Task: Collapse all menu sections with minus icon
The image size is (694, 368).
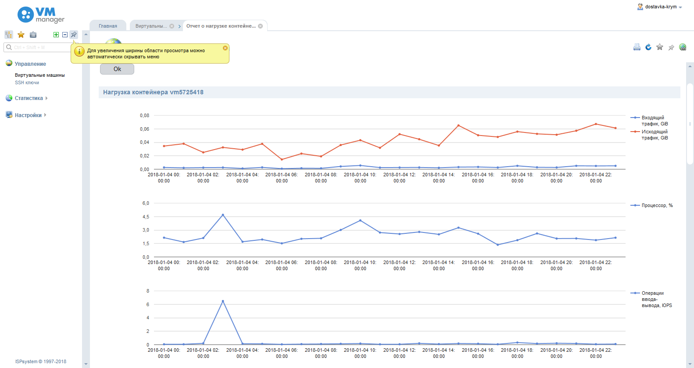Action: pyautogui.click(x=65, y=35)
